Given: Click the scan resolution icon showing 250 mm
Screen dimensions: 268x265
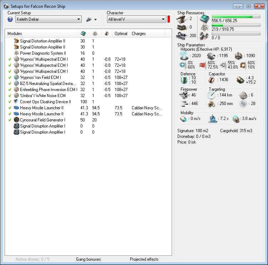Looking at the screenshot, I should pyautogui.click(x=211, y=104).
